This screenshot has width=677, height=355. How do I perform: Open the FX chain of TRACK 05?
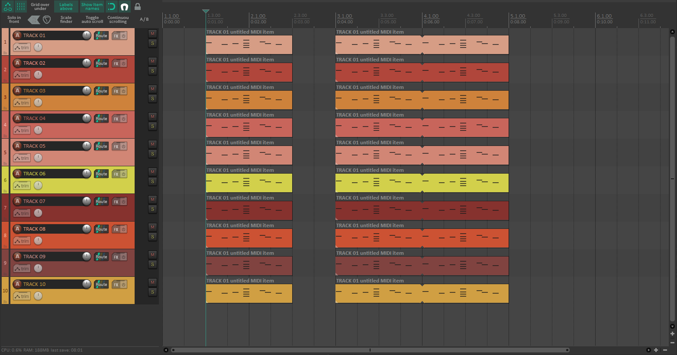[x=116, y=146]
